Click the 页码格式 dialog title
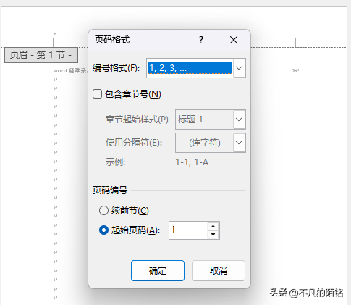351x305 pixels. coord(112,40)
